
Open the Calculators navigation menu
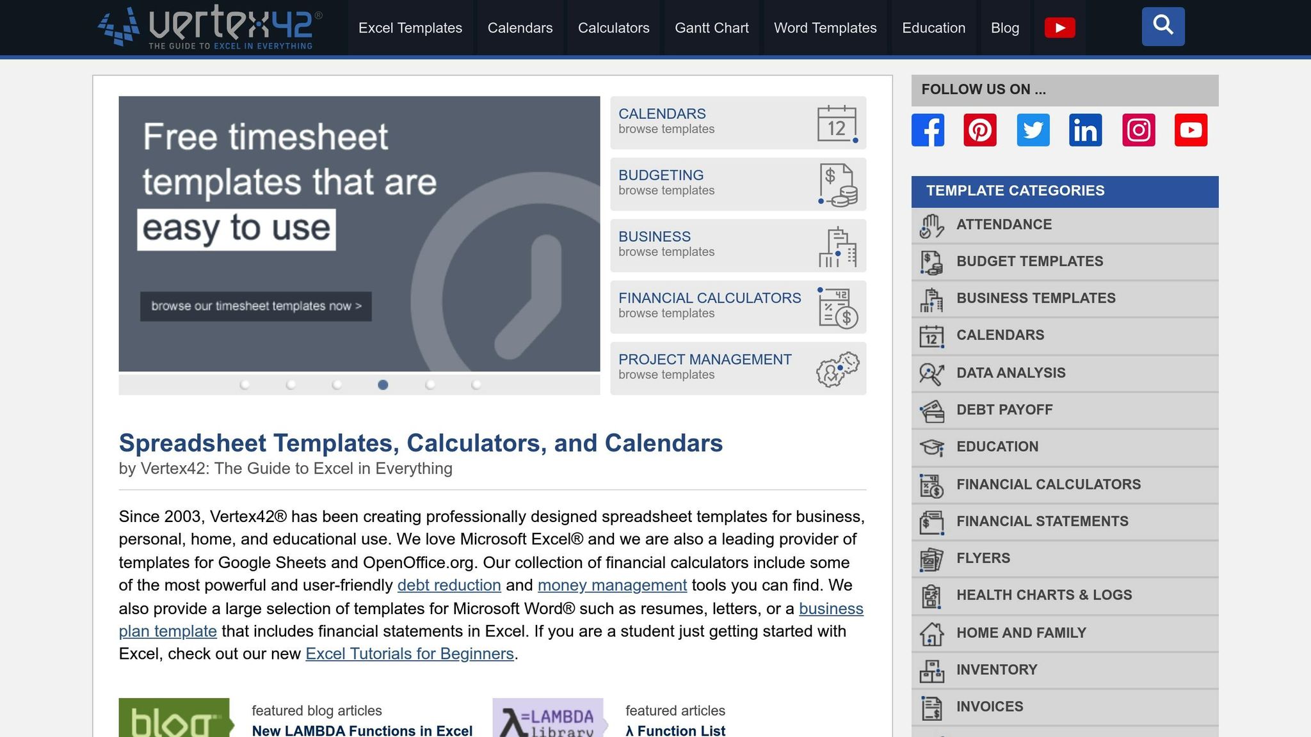[613, 28]
